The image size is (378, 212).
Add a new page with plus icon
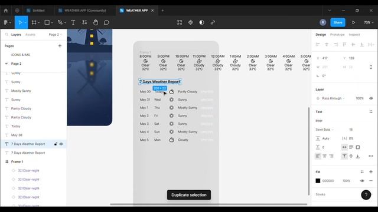pos(60,46)
